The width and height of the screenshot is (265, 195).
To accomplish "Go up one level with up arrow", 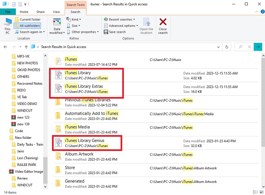I will [x=26, y=47].
